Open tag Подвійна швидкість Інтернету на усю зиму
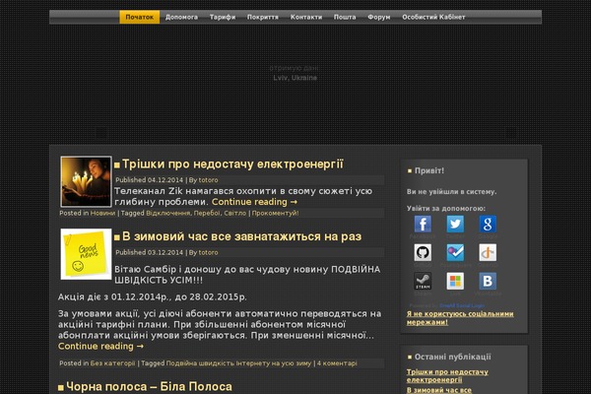591x394 pixels. pyautogui.click(x=238, y=363)
